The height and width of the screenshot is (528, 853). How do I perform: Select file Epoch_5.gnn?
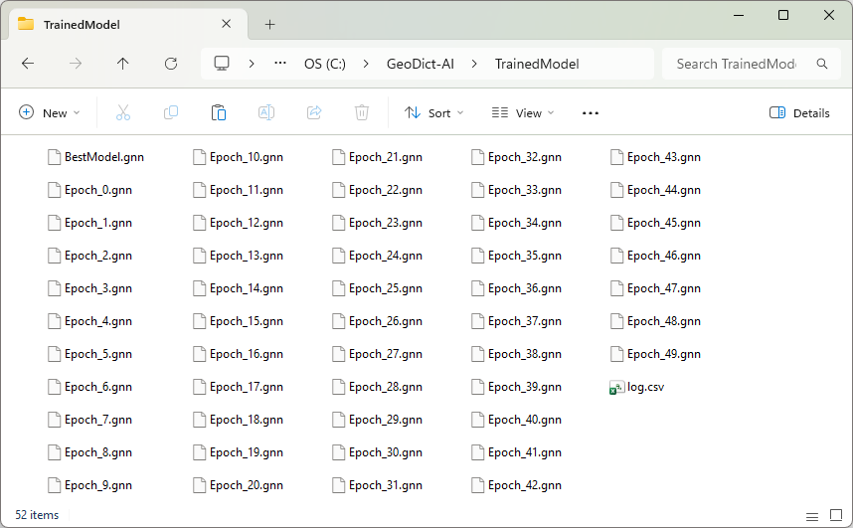[x=90, y=354]
